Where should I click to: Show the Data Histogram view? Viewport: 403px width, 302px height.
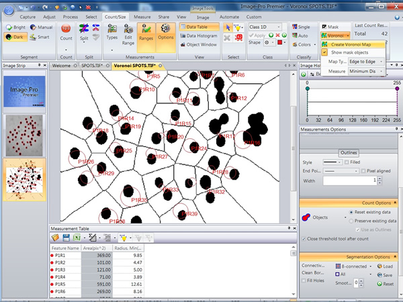(x=199, y=36)
